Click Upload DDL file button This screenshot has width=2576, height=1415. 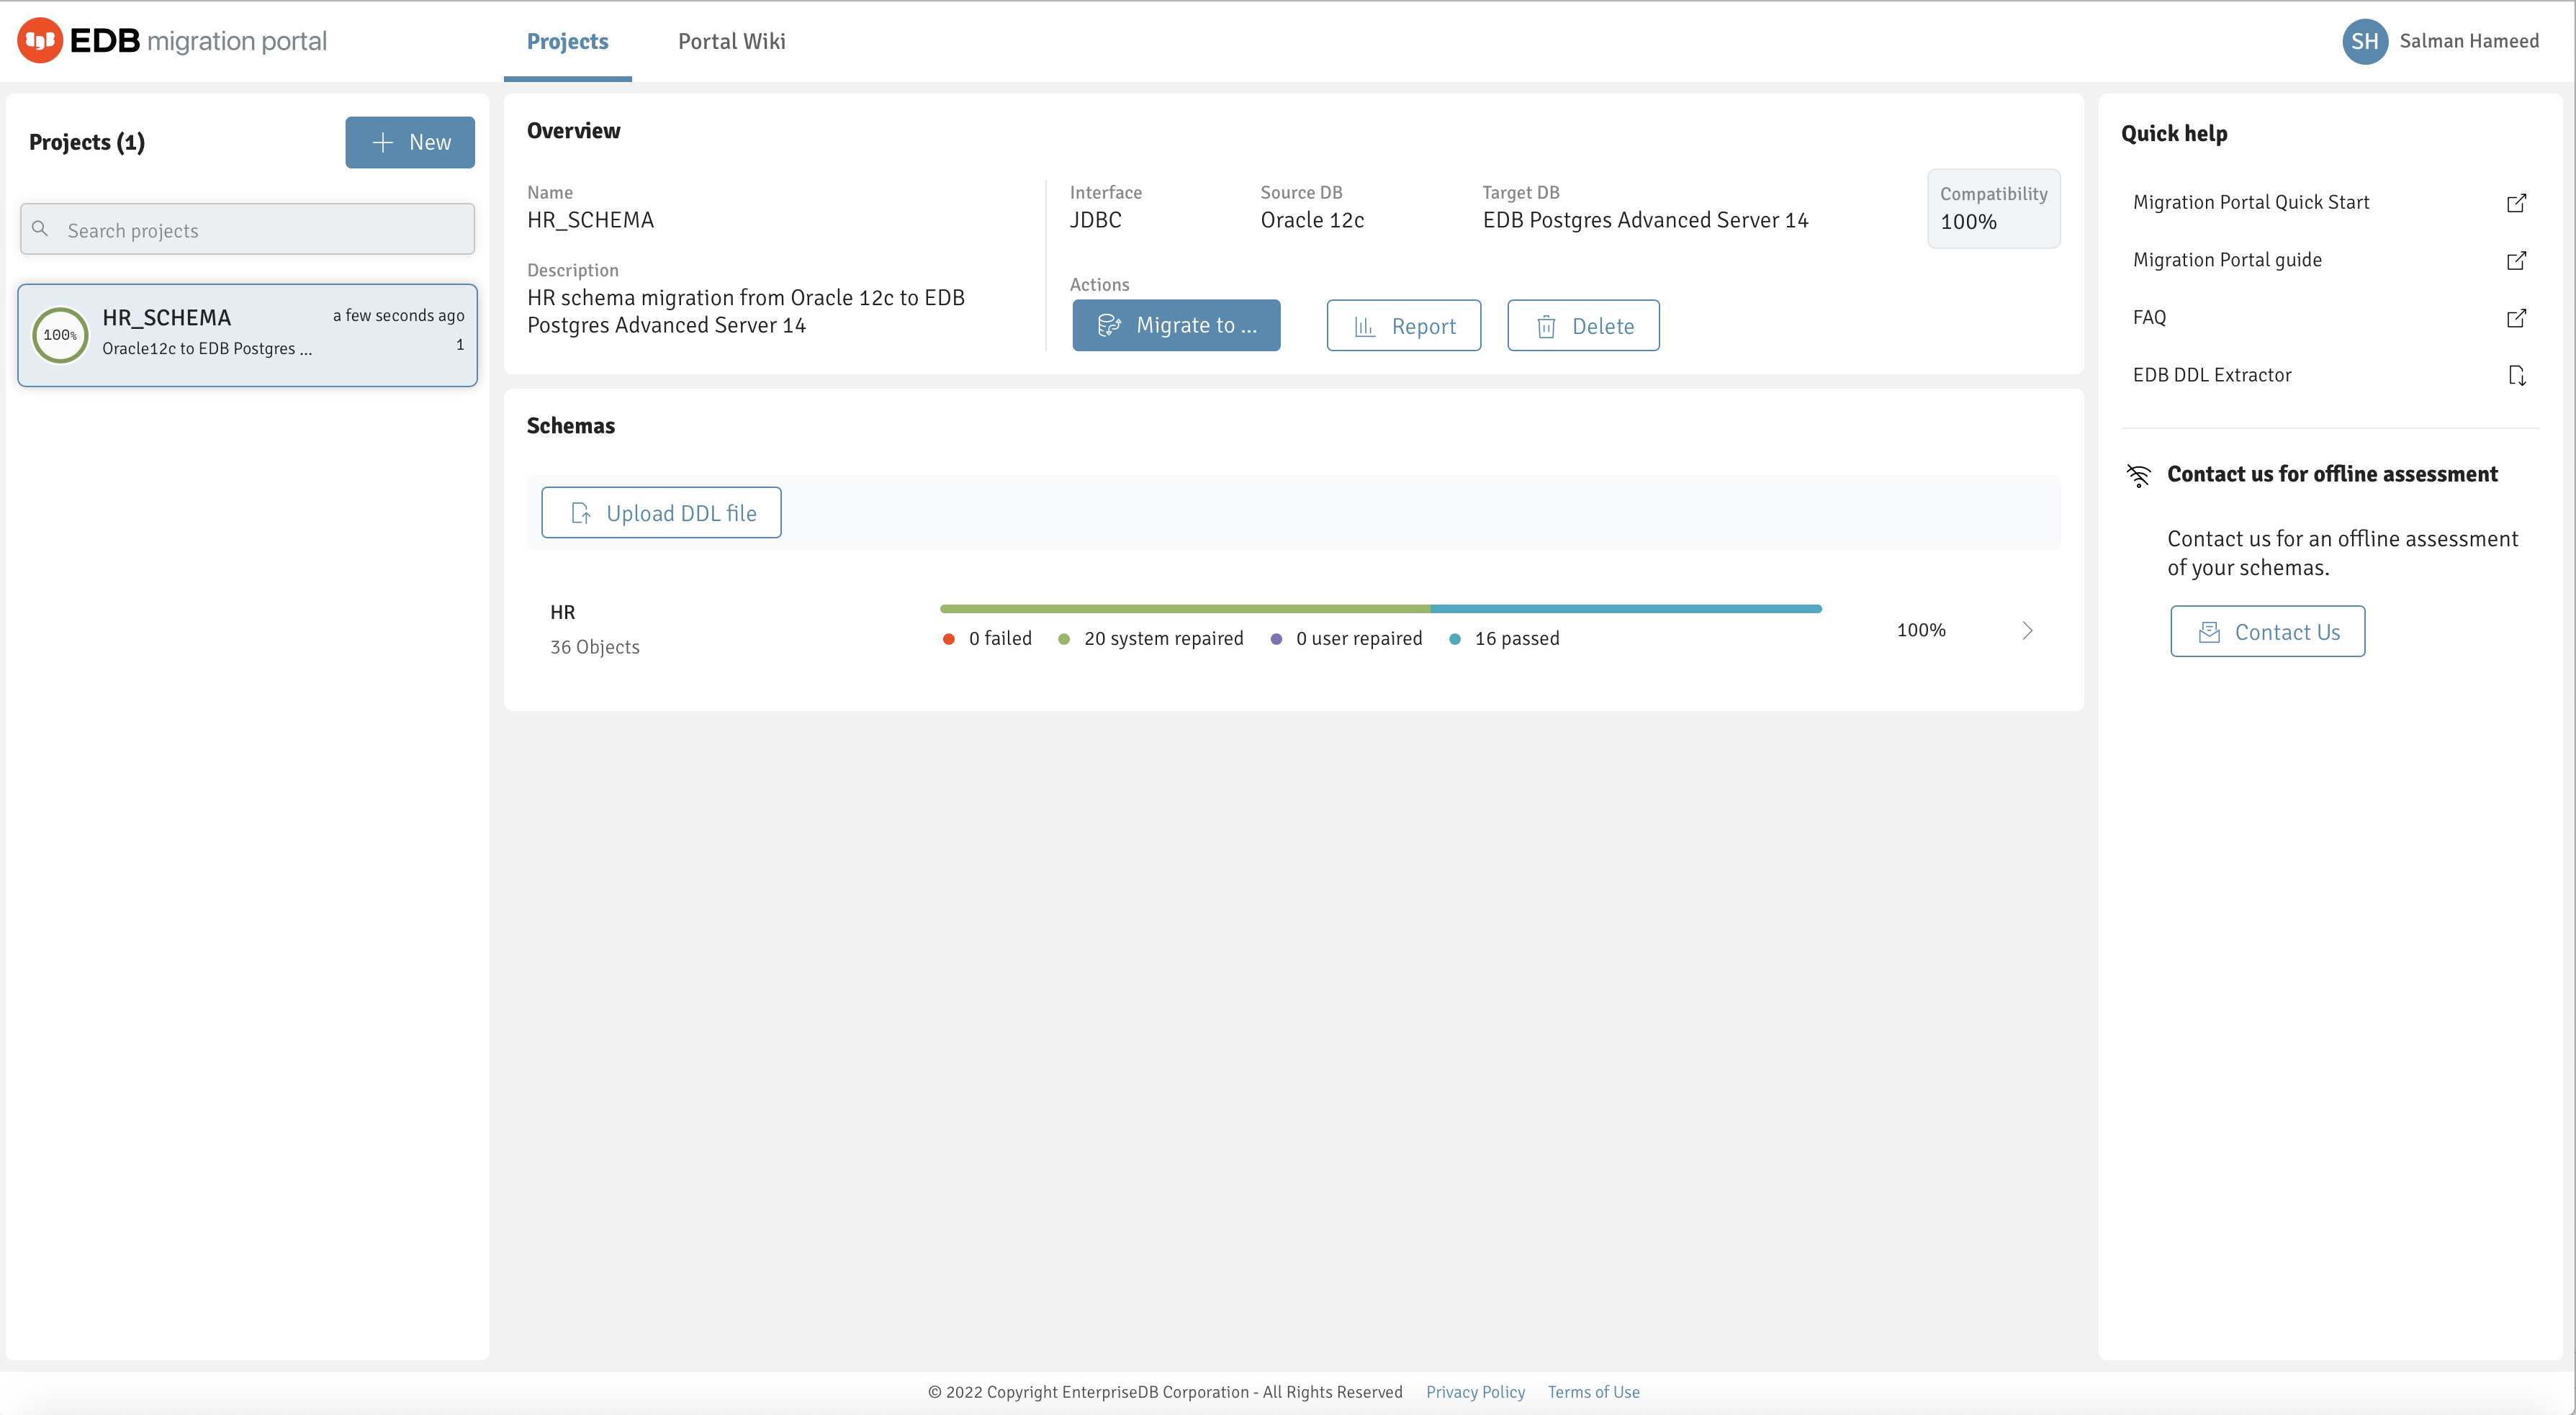click(661, 512)
